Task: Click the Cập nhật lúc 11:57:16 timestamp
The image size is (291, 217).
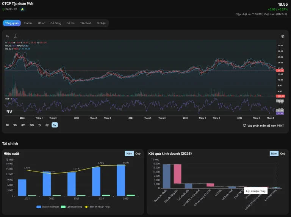Action: 249,14
